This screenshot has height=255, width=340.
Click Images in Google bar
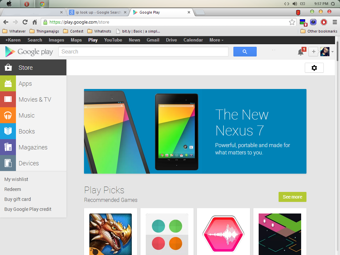point(56,40)
